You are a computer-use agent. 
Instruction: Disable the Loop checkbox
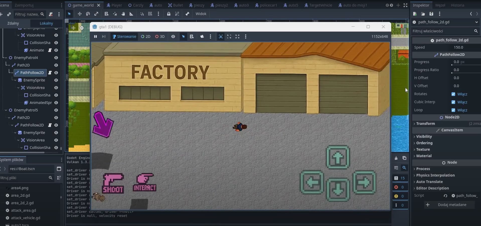[453, 110]
